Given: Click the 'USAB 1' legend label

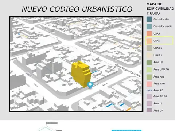Looking at the screenshot, I should 157,55.
